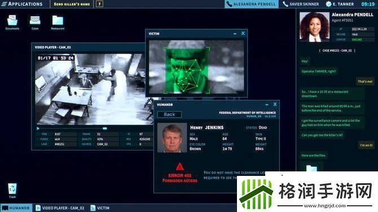378x212 pixels.
Task: Click the ONLINE status value
Action: 357,39
